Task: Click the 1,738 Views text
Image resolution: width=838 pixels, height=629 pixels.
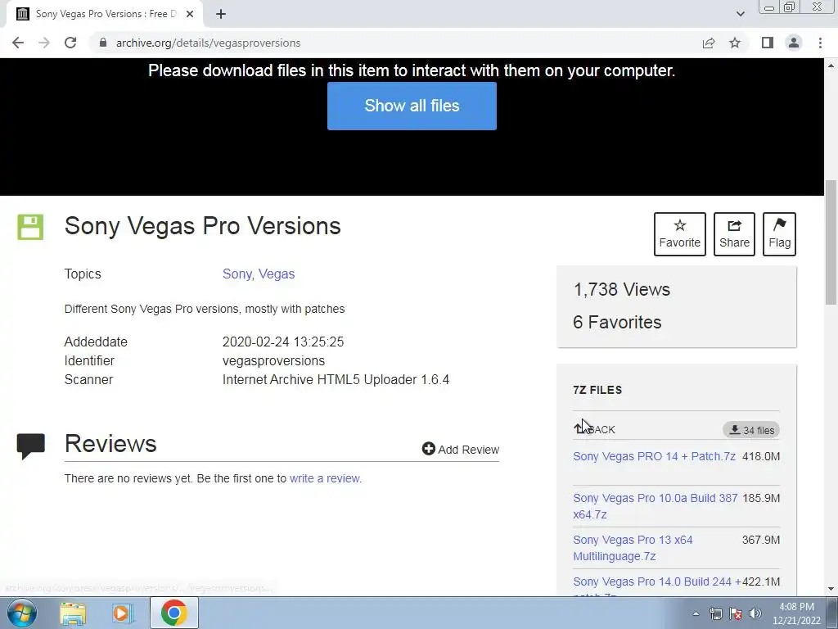Action: pos(622,289)
